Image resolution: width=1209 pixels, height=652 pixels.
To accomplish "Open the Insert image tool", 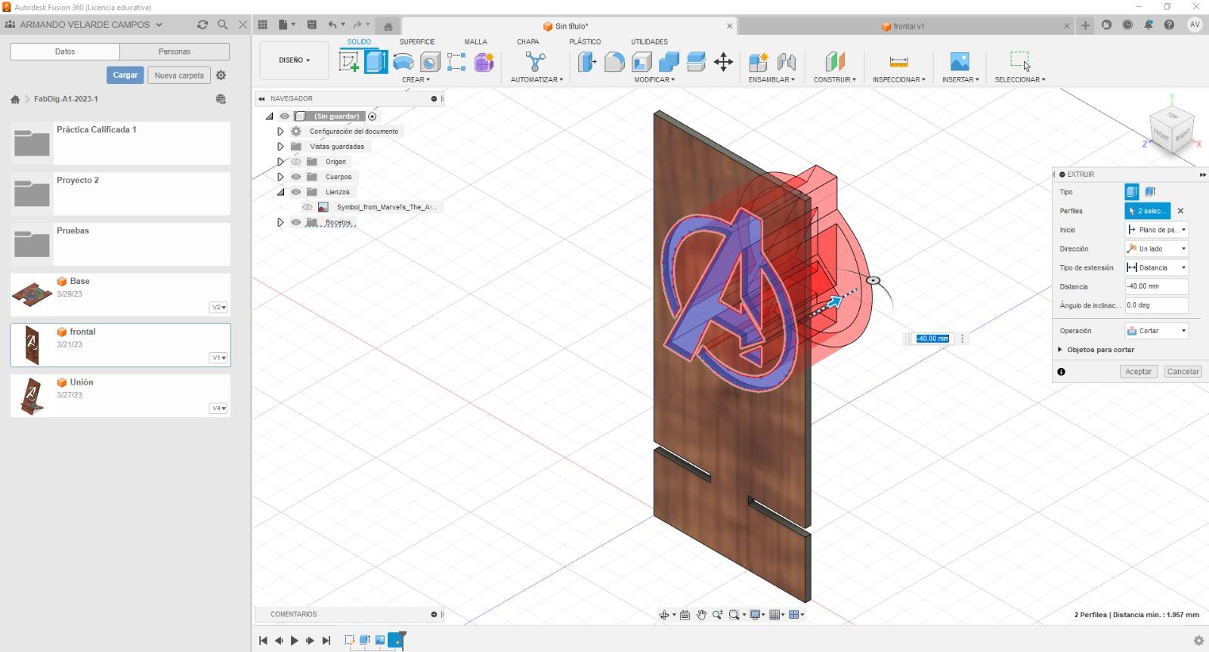I will click(959, 62).
